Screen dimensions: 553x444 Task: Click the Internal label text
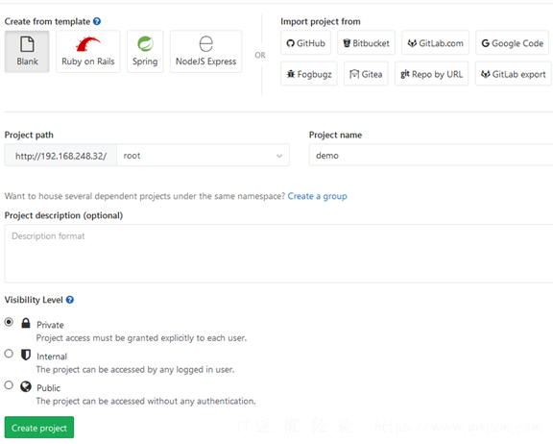coord(52,357)
